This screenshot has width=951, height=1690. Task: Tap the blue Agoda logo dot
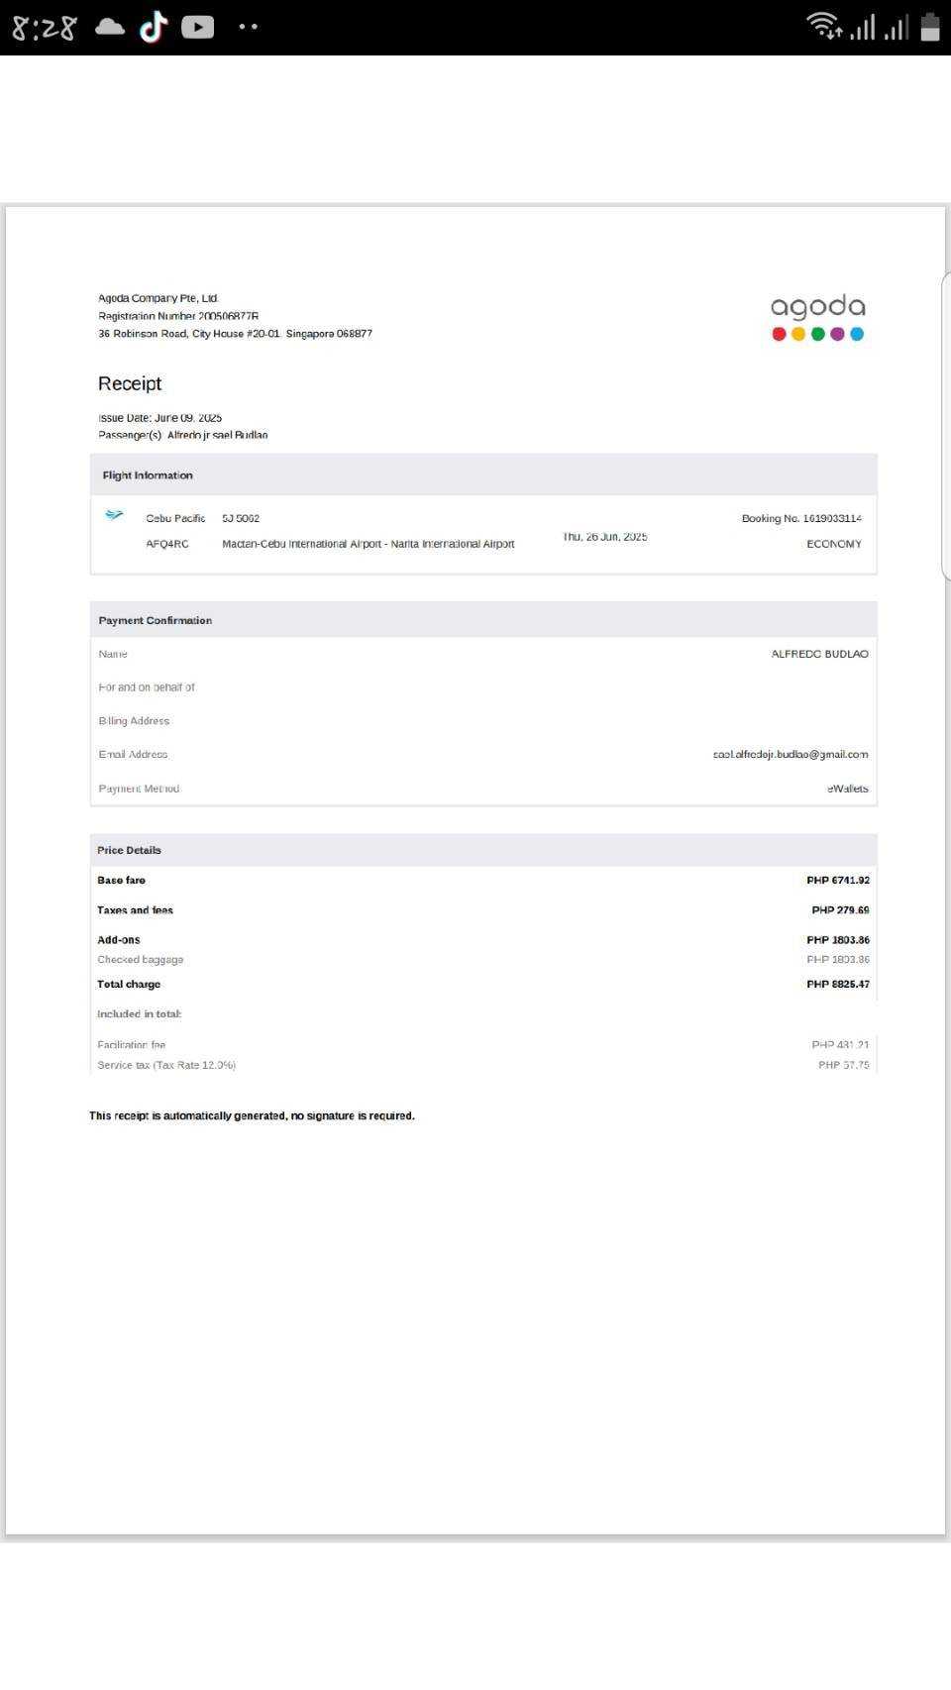pos(857,334)
